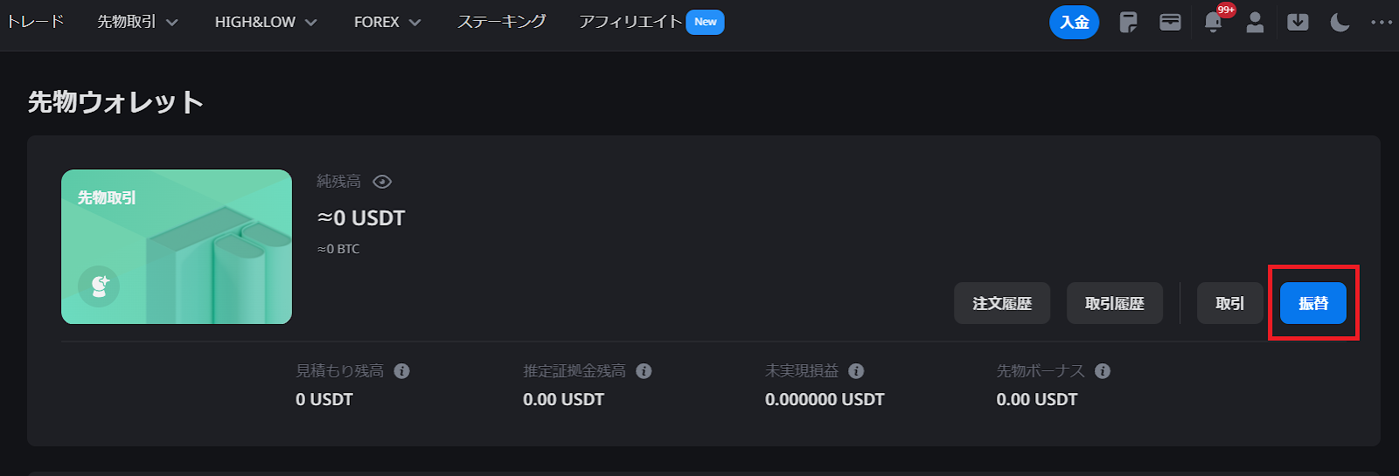Viewport: 1399px width, 476px height.
Task: Toggle dark mode with the moon icon
Action: click(x=1340, y=22)
